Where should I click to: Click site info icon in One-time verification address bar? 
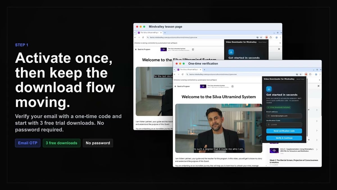click(x=187, y=74)
